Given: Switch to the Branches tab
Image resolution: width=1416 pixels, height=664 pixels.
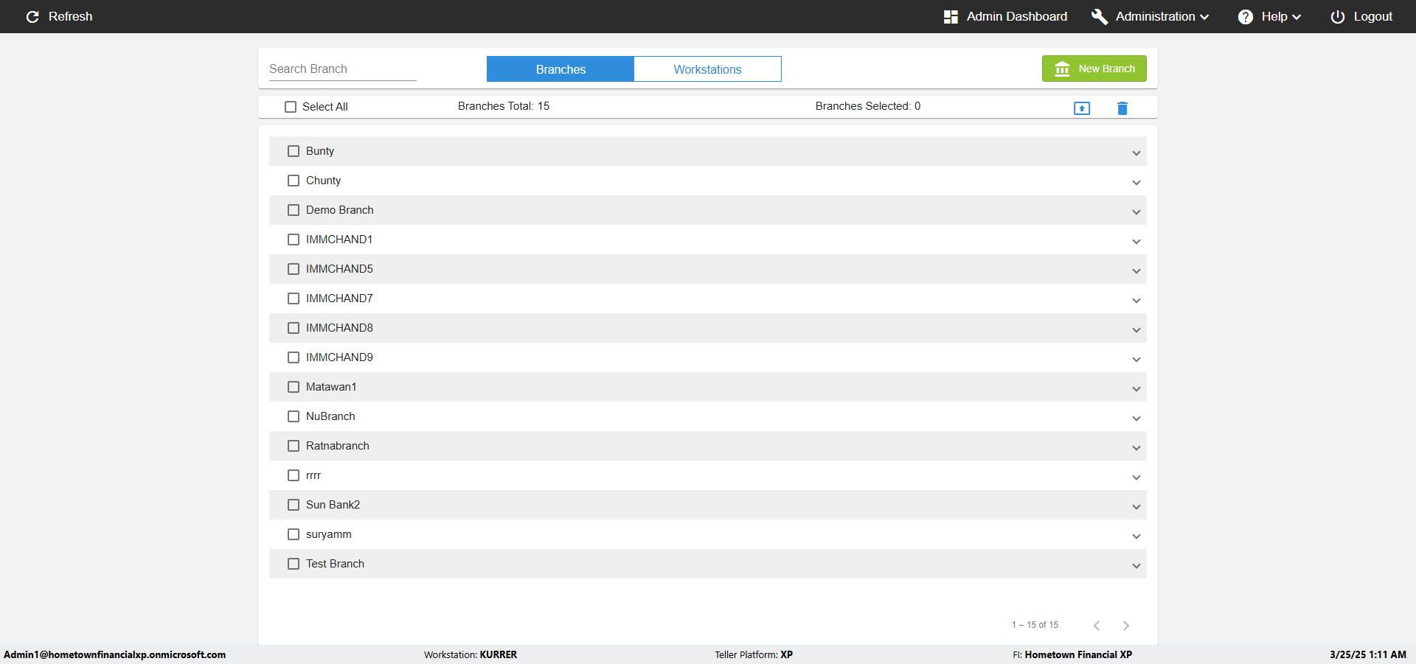Looking at the screenshot, I should tap(560, 69).
